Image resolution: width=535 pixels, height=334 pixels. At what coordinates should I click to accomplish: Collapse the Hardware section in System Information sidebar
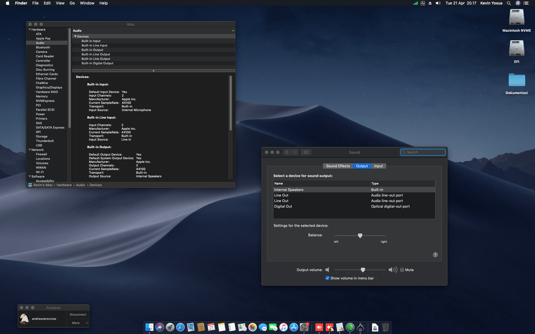[30, 30]
